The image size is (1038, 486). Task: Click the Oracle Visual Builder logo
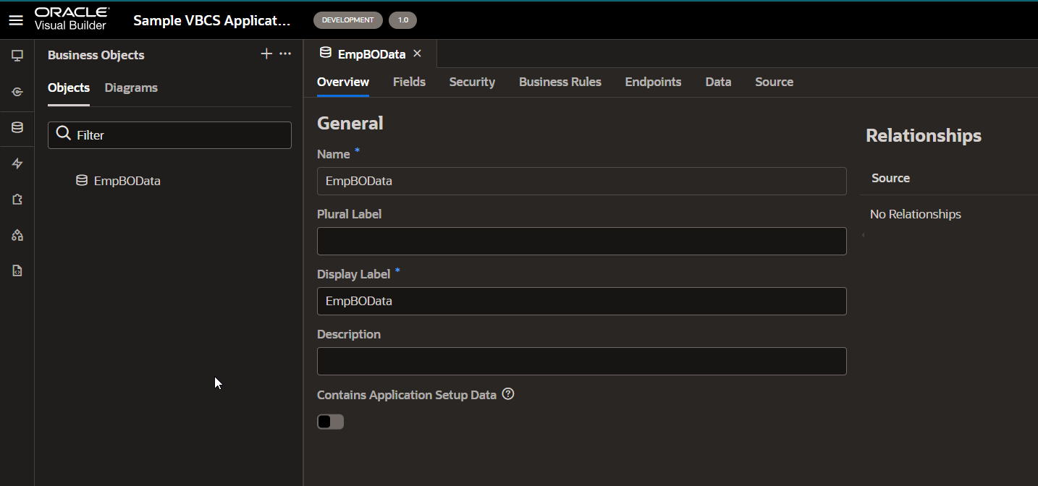pos(72,20)
